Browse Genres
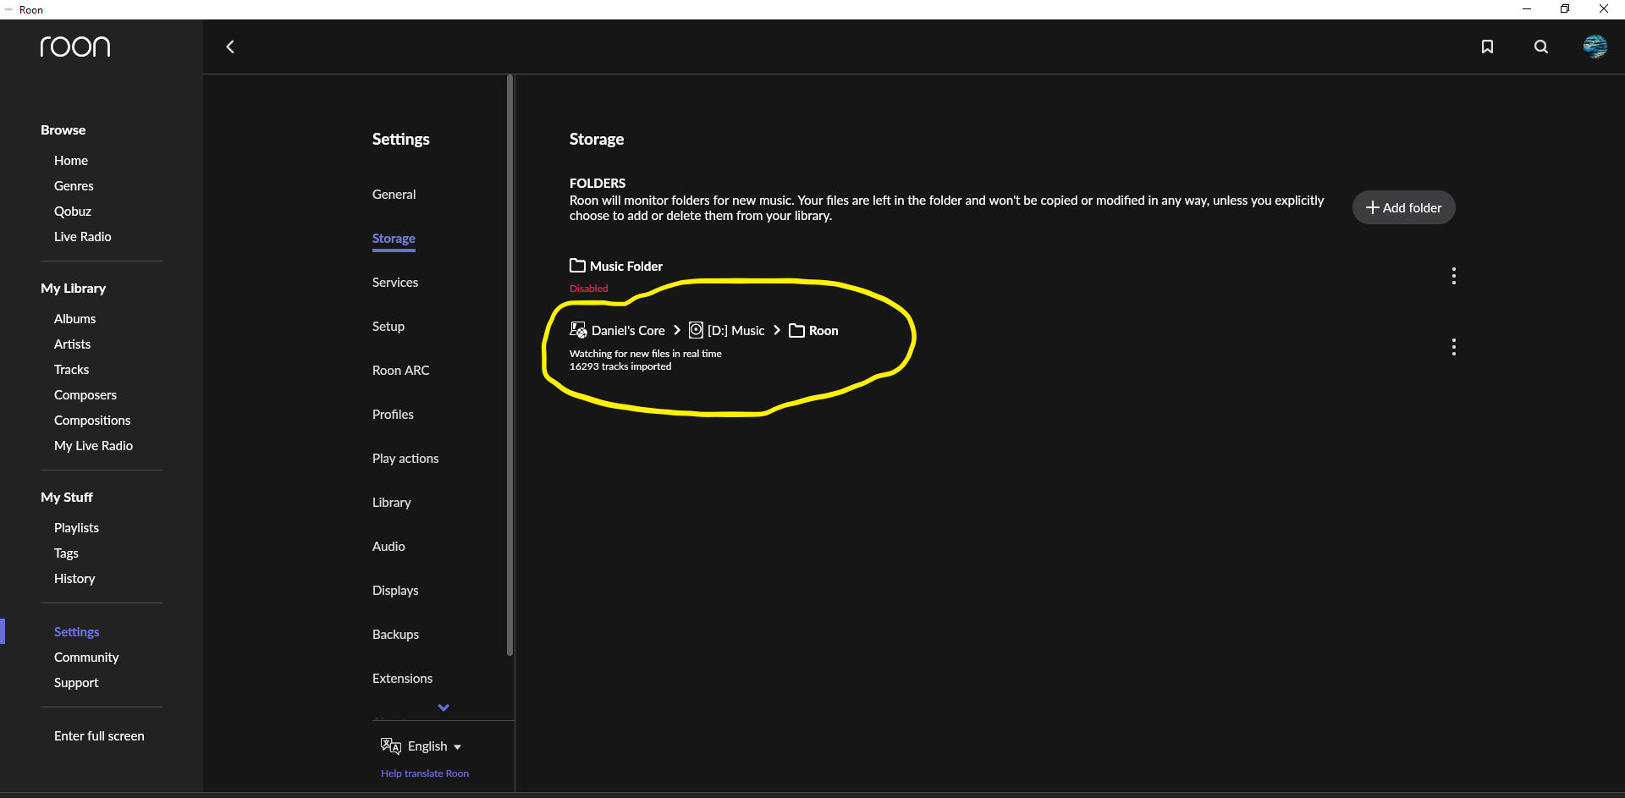The height and width of the screenshot is (798, 1625). tap(74, 186)
